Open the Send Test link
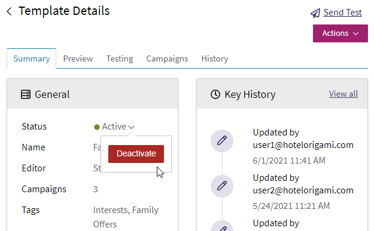This screenshot has height=231, width=374. [x=342, y=13]
